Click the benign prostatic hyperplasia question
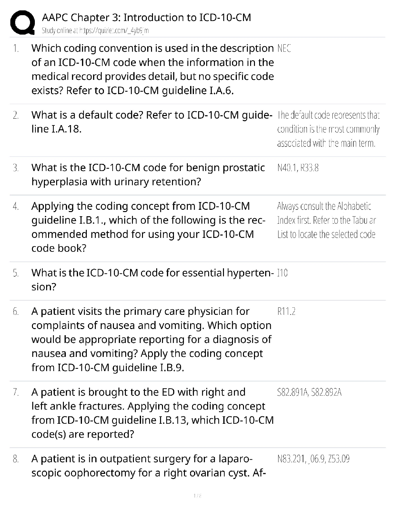 coord(148,175)
